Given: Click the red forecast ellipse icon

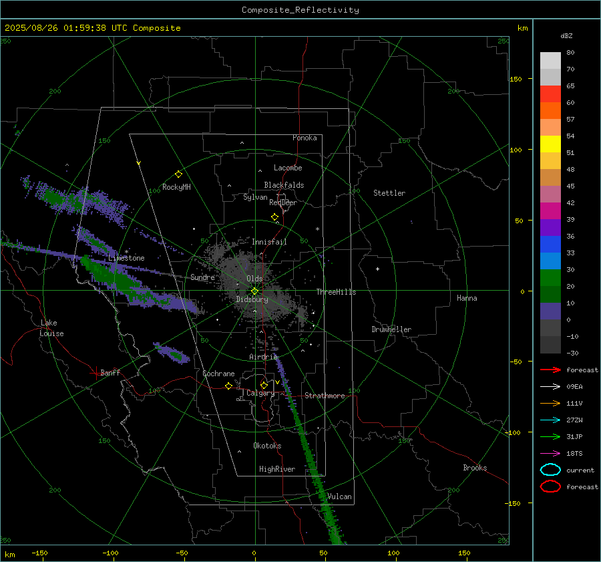Looking at the screenshot, I should (x=550, y=486).
